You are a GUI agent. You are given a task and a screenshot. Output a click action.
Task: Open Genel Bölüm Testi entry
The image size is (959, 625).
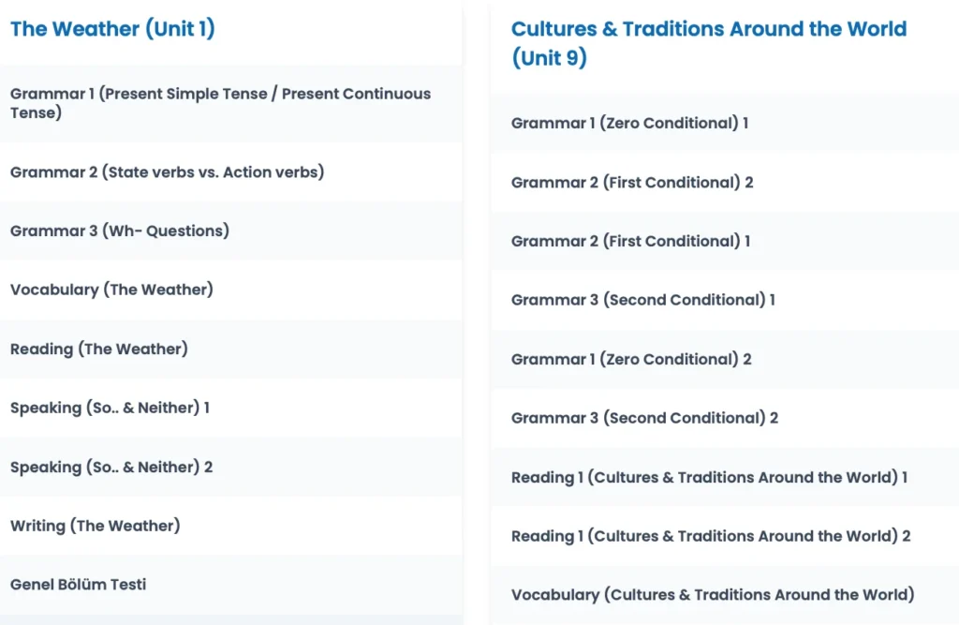click(231, 585)
